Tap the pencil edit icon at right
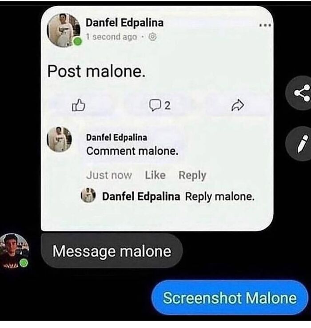 (x=300, y=144)
